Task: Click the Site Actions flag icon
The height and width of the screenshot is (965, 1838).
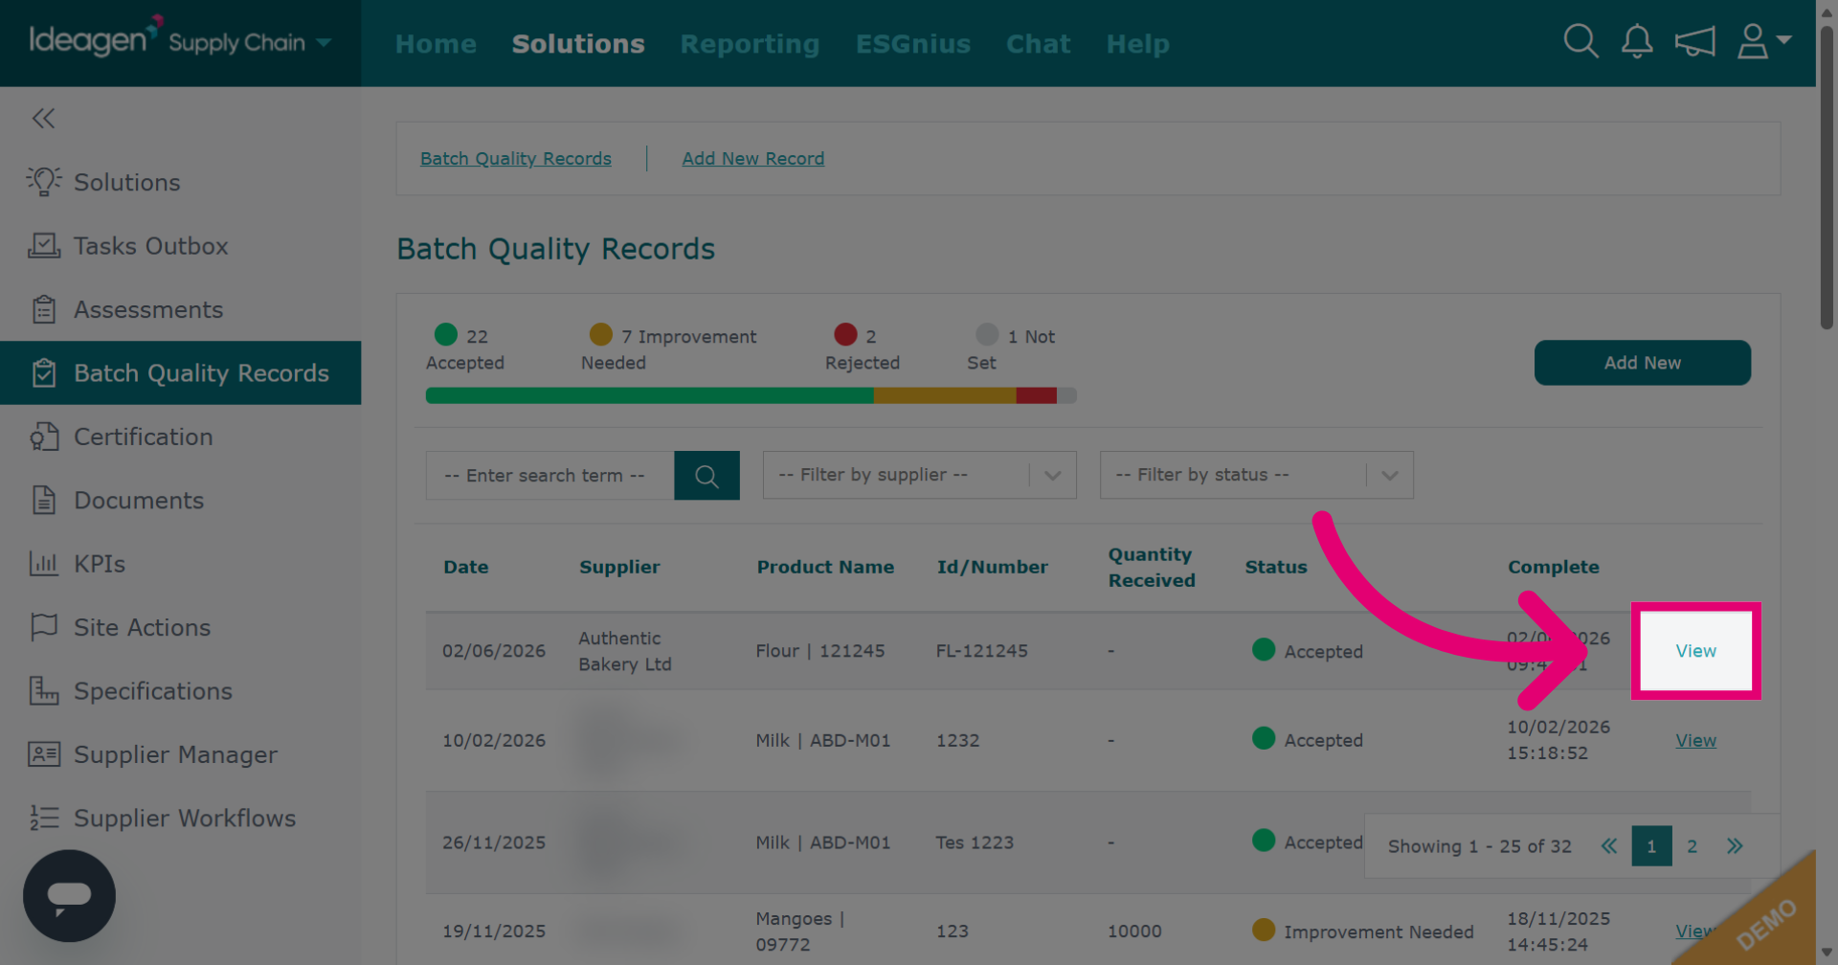Action: pos(44,627)
